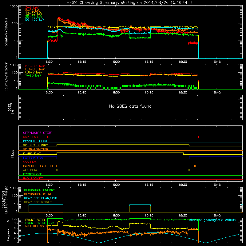Select counts/s/detector axis label of top panel
246x246 pixels.
pyautogui.click(x=6, y=32)
